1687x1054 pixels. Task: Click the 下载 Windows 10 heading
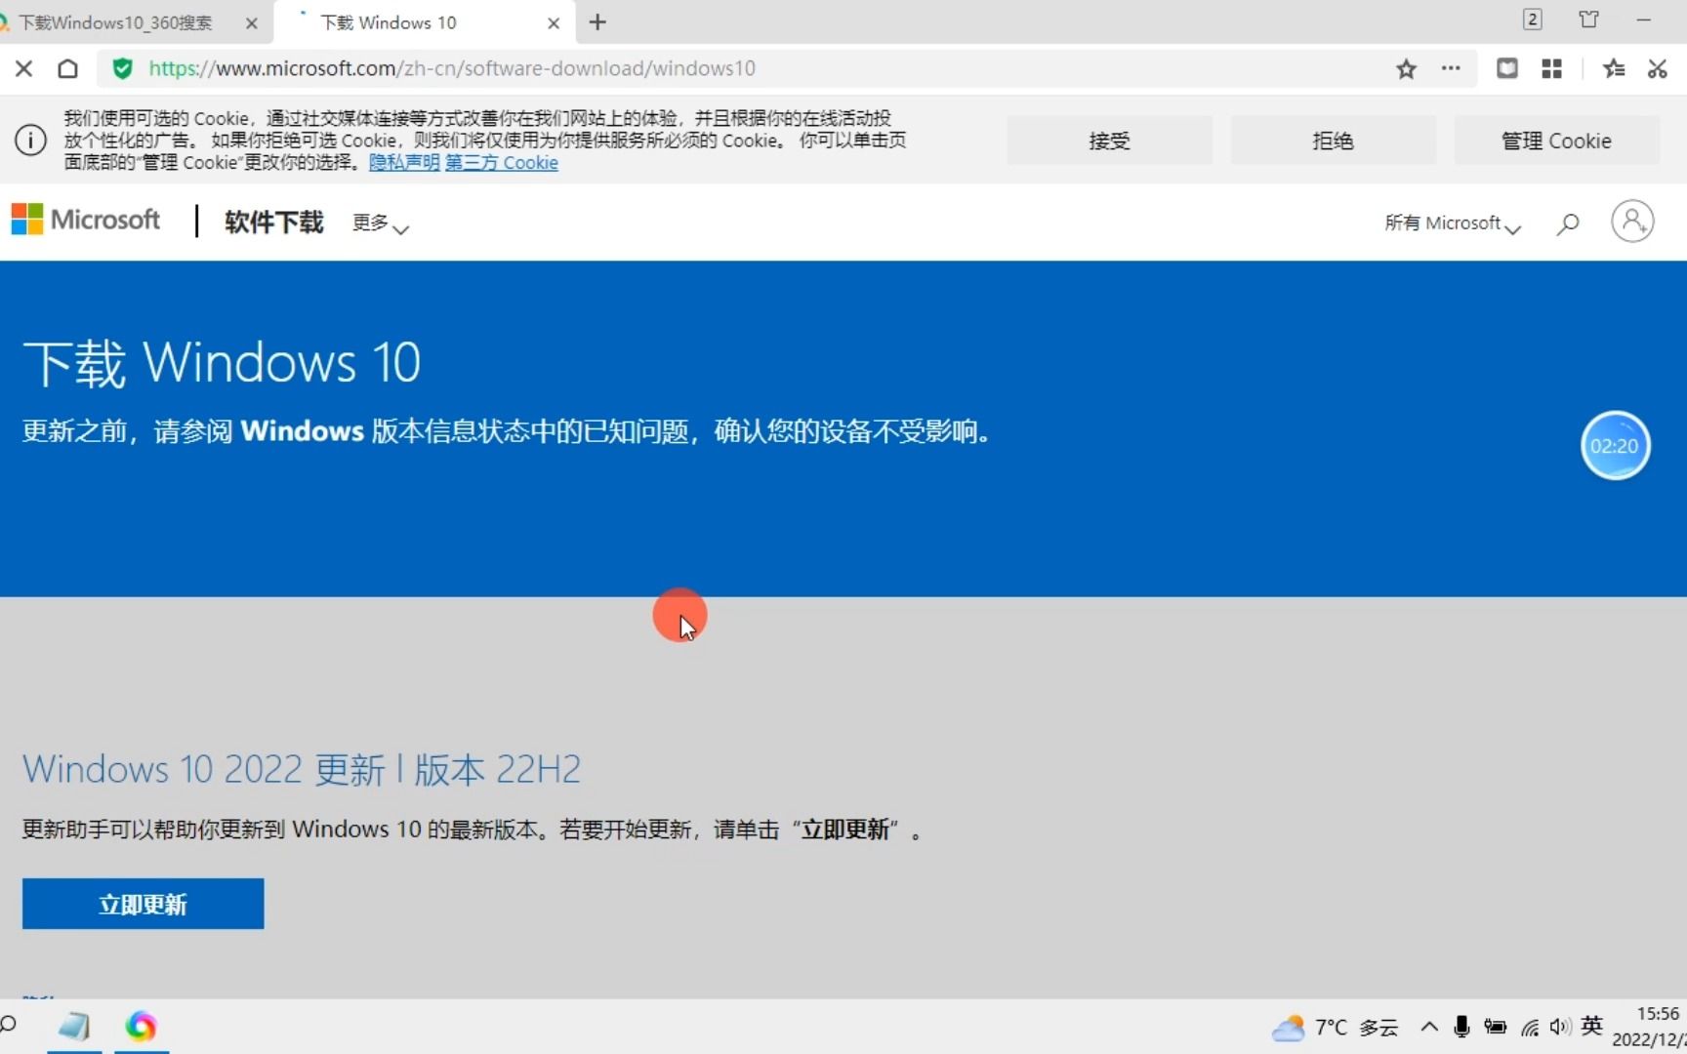click(x=222, y=363)
